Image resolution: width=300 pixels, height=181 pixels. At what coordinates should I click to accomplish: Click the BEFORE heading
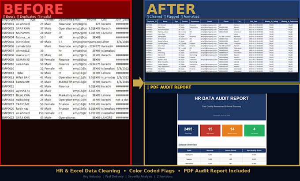(33, 9)
